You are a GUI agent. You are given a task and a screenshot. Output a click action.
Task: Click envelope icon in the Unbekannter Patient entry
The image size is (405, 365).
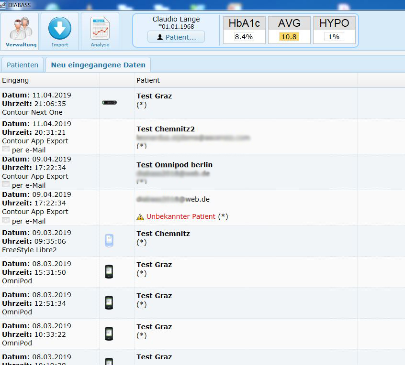click(x=6, y=220)
